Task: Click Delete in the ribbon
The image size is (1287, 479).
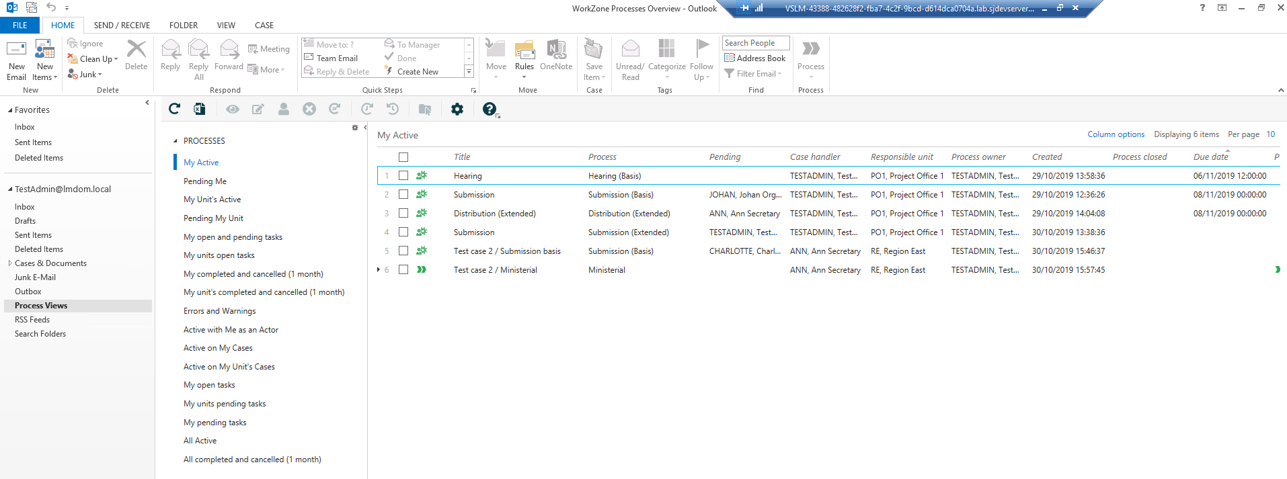Action: click(136, 55)
